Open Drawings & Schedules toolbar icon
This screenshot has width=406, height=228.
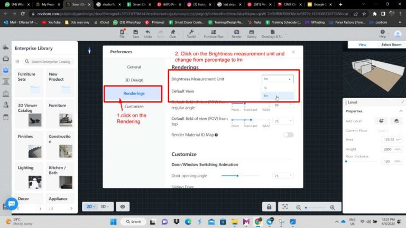pyautogui.click(x=272, y=34)
